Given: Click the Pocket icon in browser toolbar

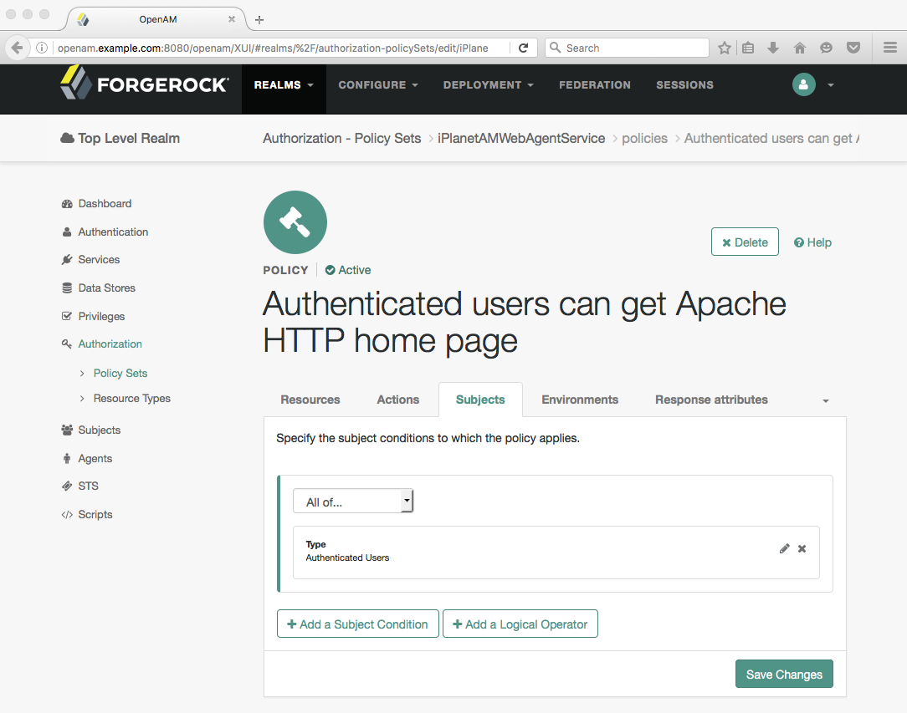Looking at the screenshot, I should tap(853, 48).
